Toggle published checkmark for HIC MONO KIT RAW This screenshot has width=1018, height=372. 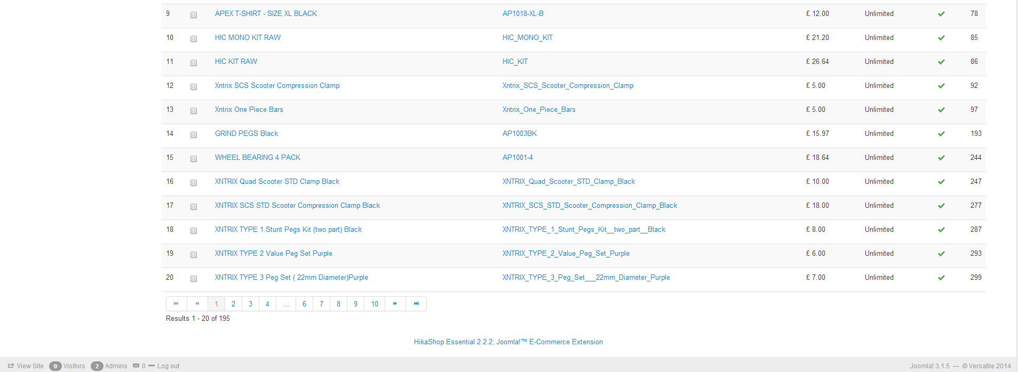[941, 38]
